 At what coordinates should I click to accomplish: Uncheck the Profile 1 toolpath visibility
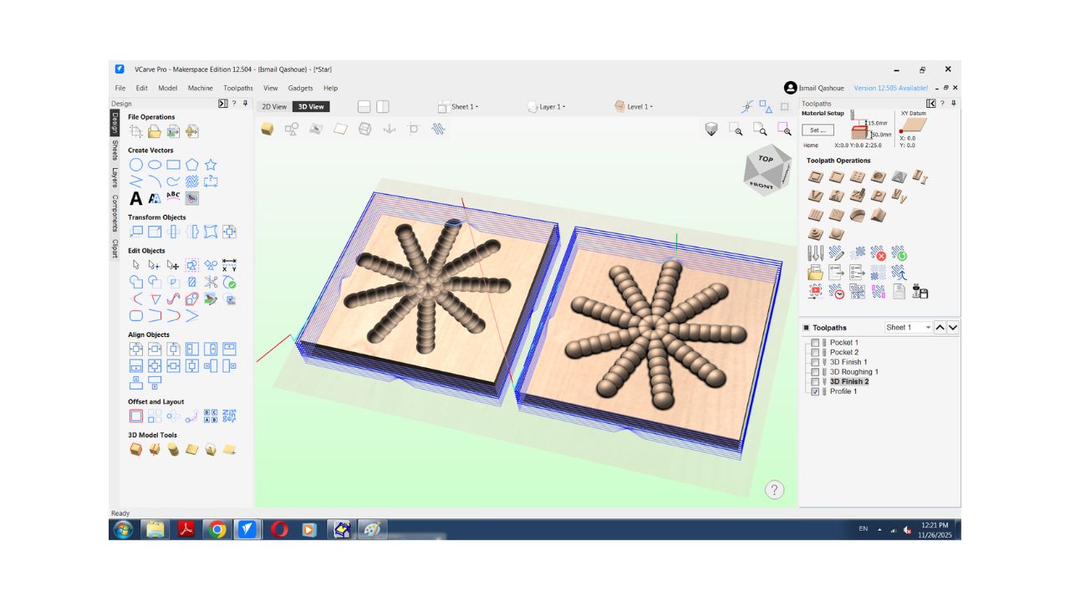pos(815,391)
